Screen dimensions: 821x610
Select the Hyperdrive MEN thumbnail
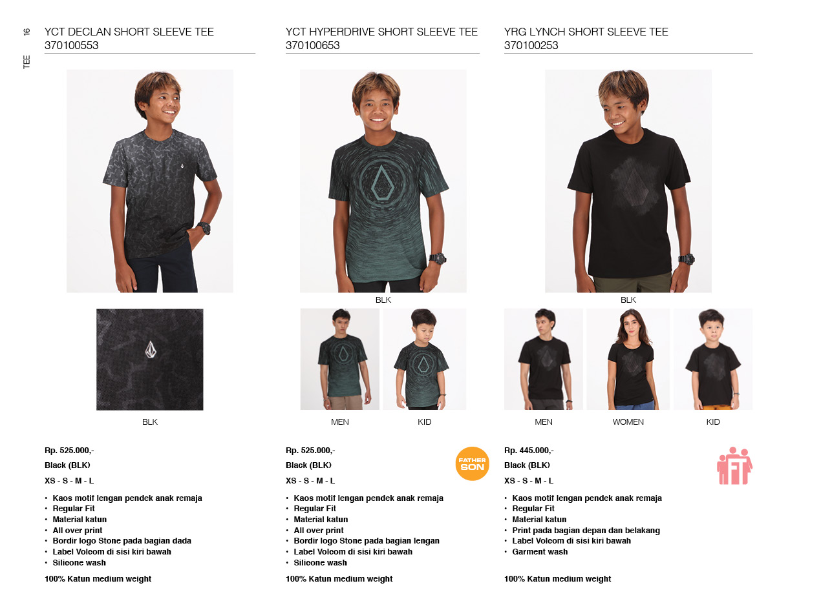(x=340, y=359)
